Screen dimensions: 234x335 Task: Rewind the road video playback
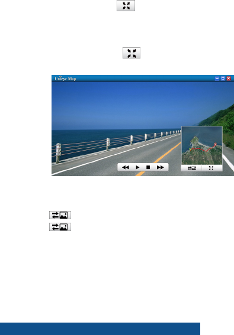click(126, 167)
